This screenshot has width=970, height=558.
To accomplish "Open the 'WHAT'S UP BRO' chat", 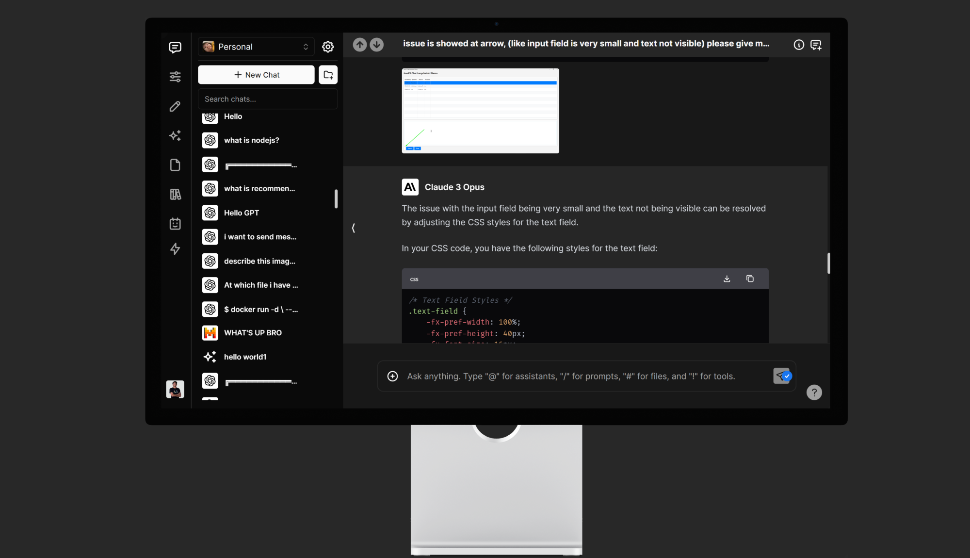I will (252, 333).
